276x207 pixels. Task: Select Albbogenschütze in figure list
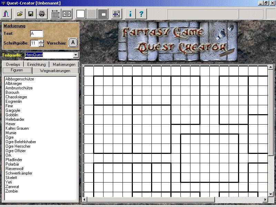20,79
